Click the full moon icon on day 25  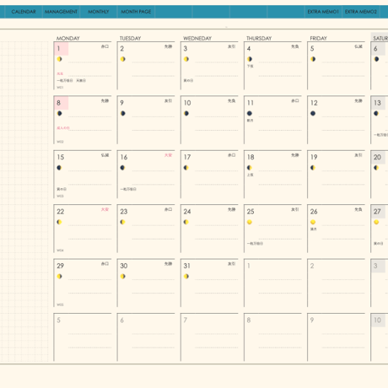coord(250,222)
